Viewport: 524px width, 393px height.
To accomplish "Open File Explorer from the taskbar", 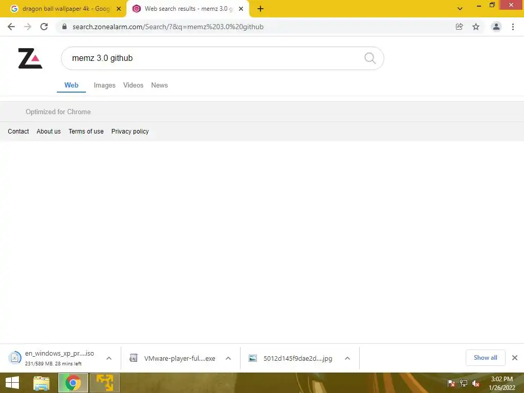I will coord(41,383).
